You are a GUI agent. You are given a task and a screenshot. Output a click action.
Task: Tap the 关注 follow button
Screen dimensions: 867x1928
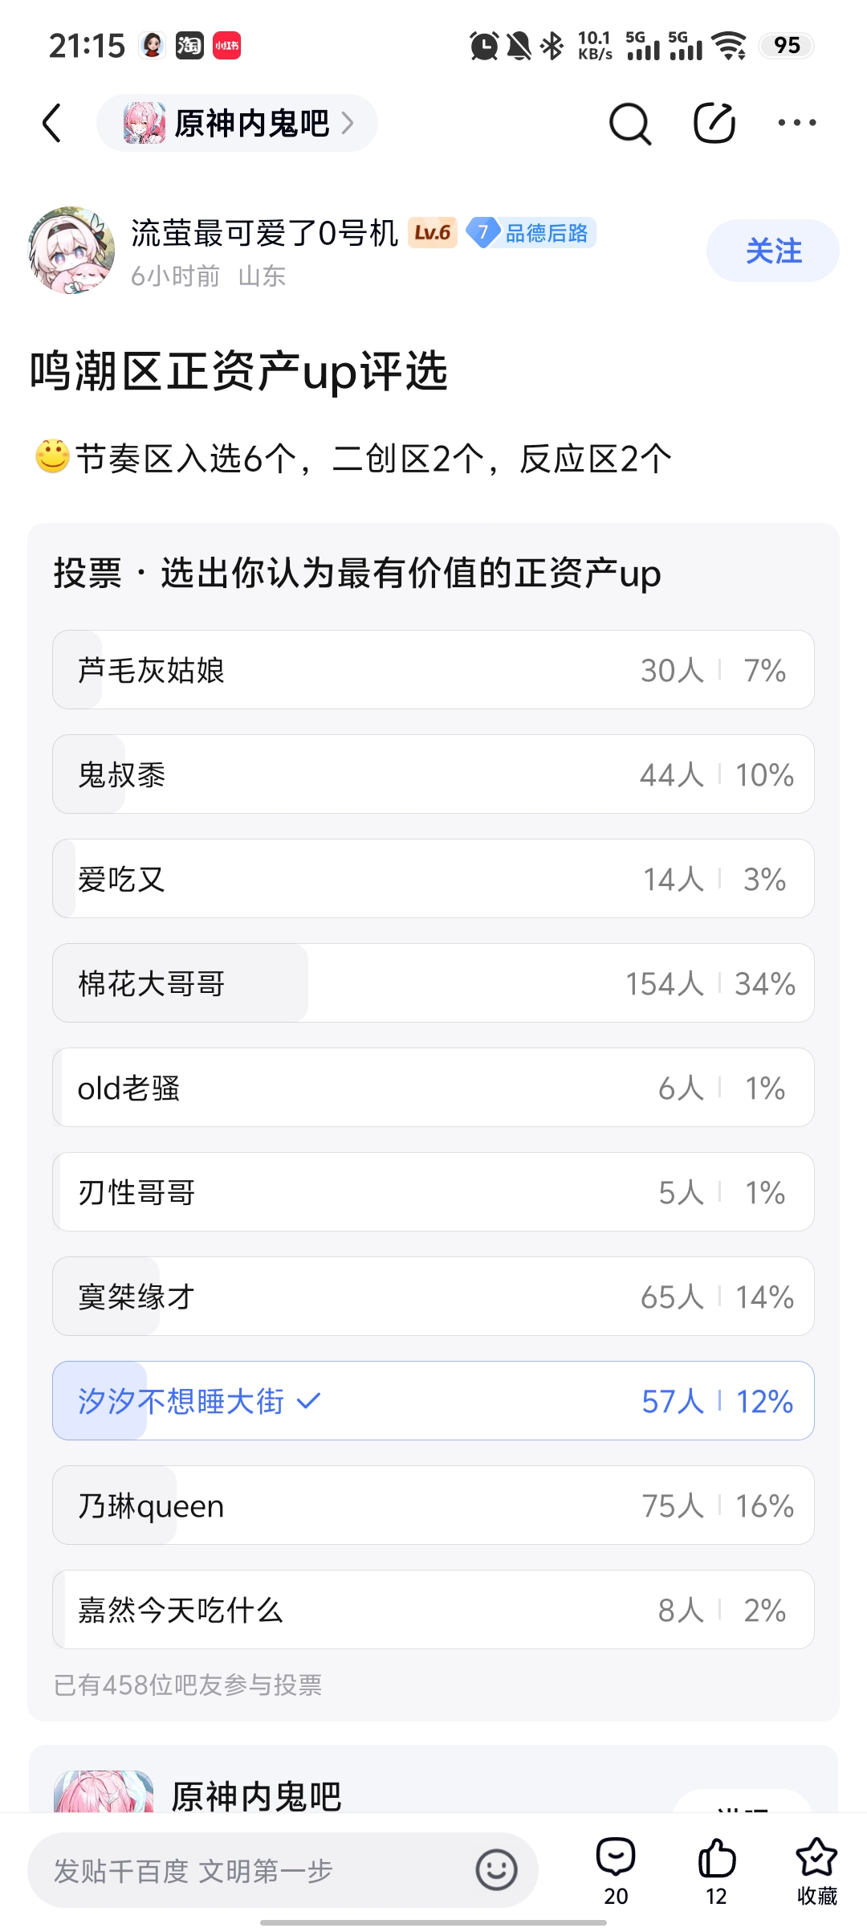[772, 251]
